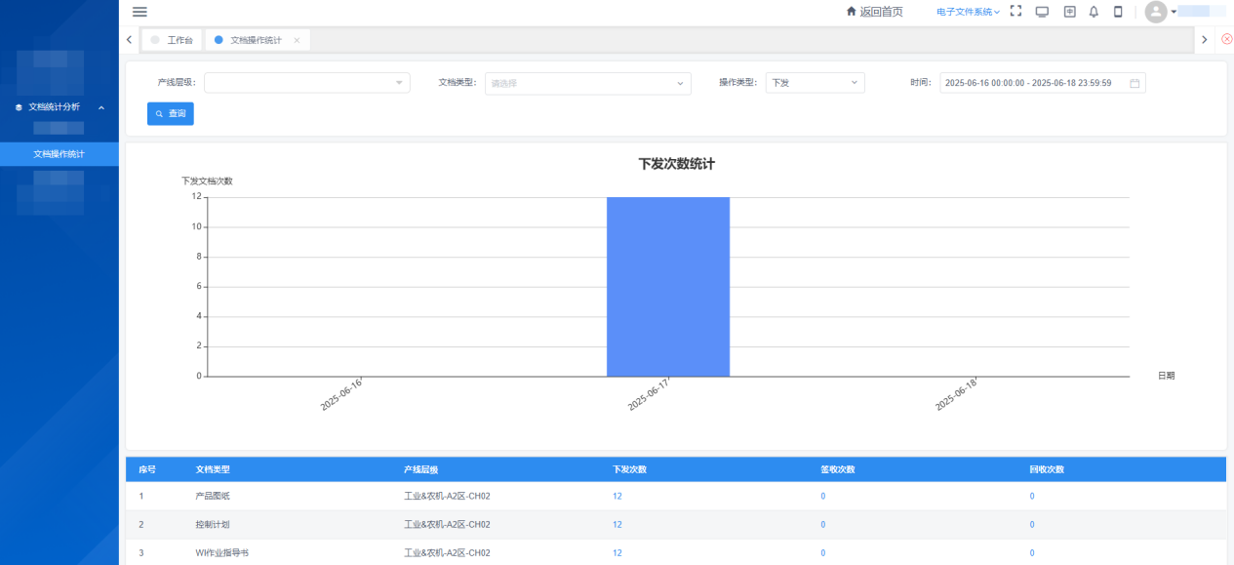This screenshot has width=1234, height=565.
Task: Select the 控制计划 cell in the table
Action: click(x=213, y=525)
